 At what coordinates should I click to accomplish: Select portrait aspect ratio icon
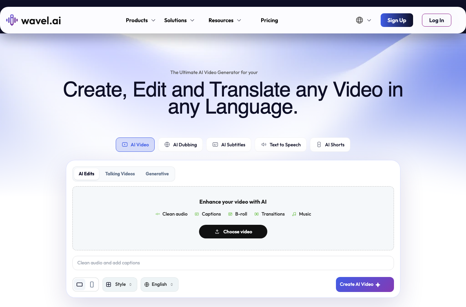click(x=92, y=284)
